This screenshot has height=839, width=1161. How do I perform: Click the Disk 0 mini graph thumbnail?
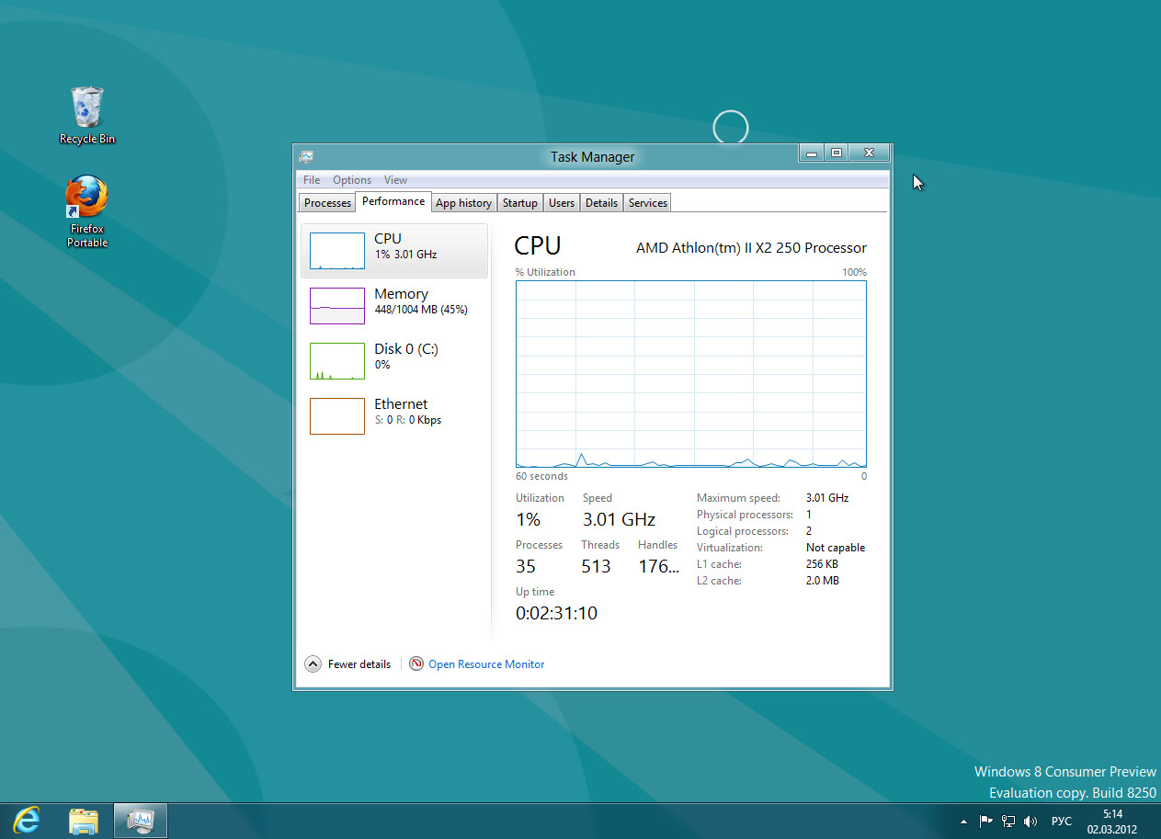point(337,361)
